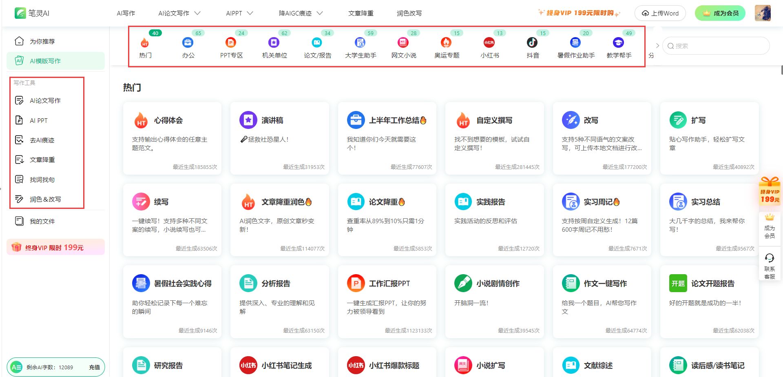
Task: Open the 奥运专题 category icon
Action: coord(446,42)
